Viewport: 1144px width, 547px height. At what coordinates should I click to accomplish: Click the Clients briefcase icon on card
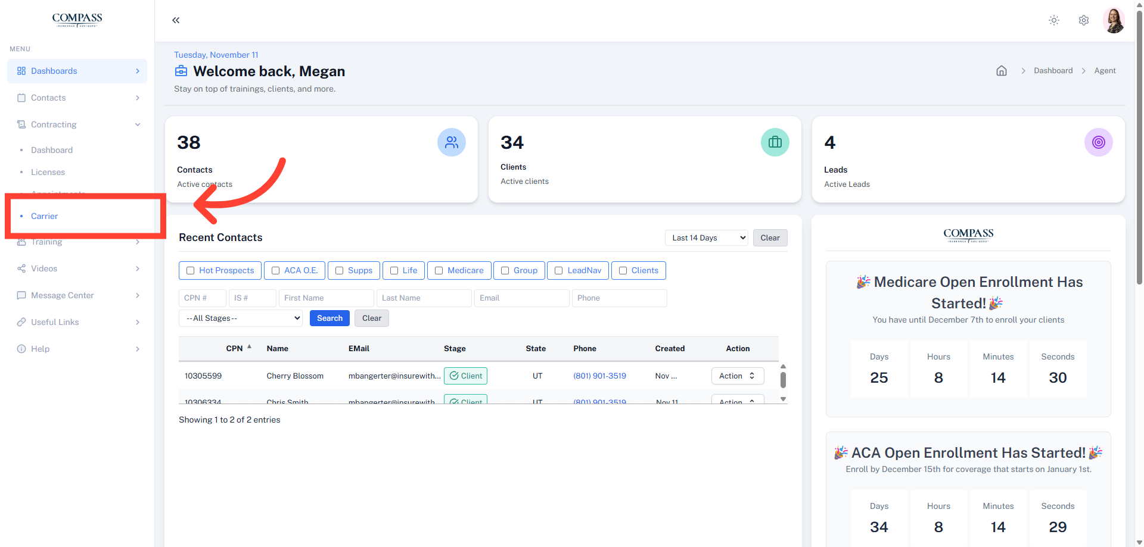click(775, 142)
